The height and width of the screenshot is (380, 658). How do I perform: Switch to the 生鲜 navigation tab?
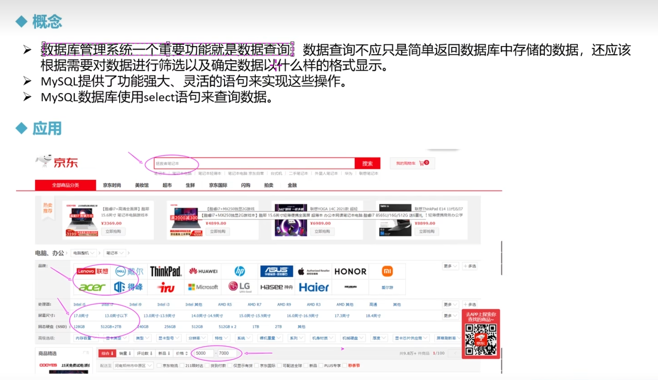(190, 185)
